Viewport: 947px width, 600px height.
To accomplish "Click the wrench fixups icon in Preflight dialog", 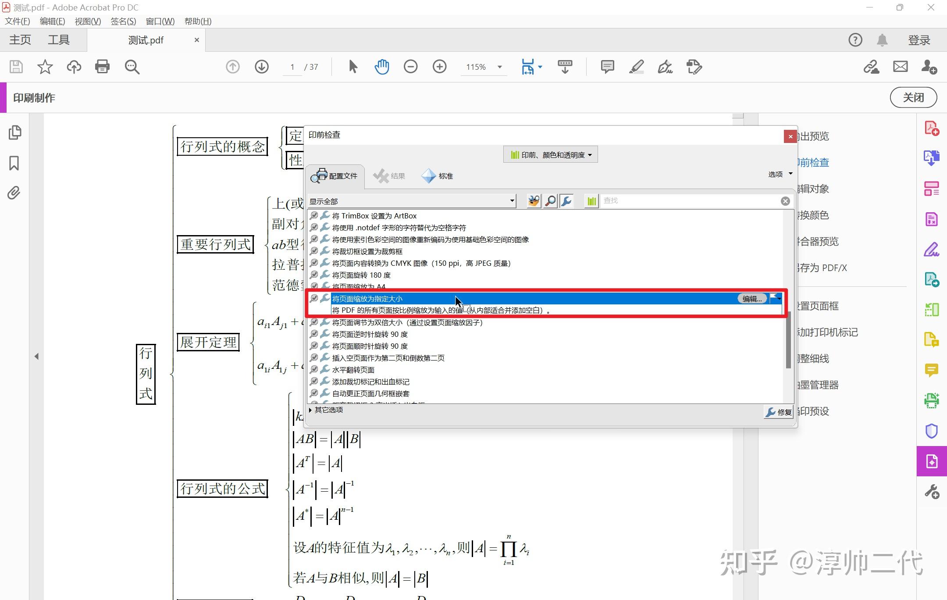I will coord(567,201).
